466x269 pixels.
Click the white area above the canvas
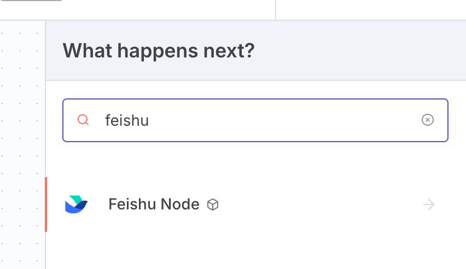pos(137,10)
